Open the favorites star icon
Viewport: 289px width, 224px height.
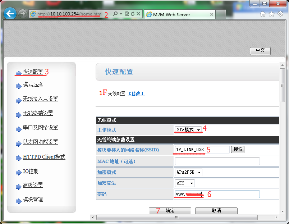coord(271,14)
